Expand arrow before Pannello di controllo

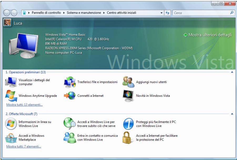[29, 13]
